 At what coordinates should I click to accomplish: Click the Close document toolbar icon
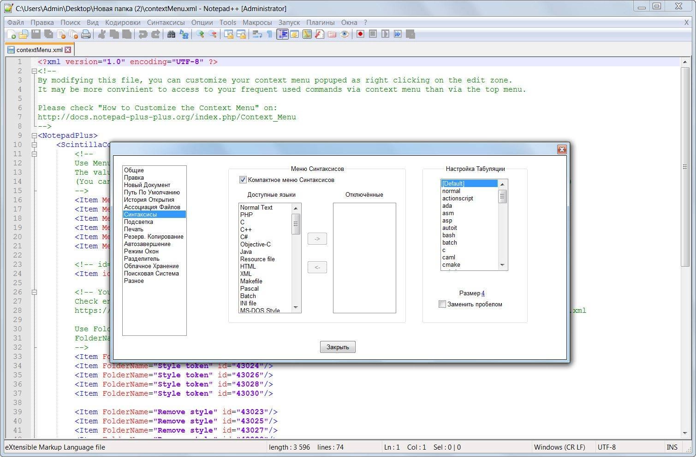pos(61,34)
